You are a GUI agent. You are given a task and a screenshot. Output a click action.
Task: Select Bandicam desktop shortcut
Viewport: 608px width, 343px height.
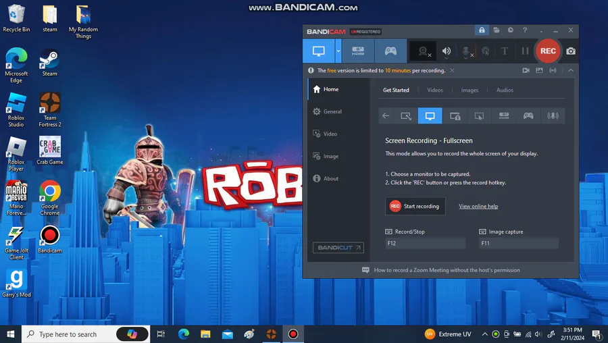(x=49, y=240)
